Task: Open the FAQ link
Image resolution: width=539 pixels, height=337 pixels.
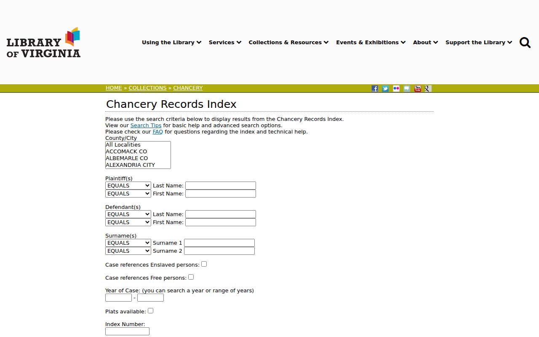Action: tap(157, 132)
